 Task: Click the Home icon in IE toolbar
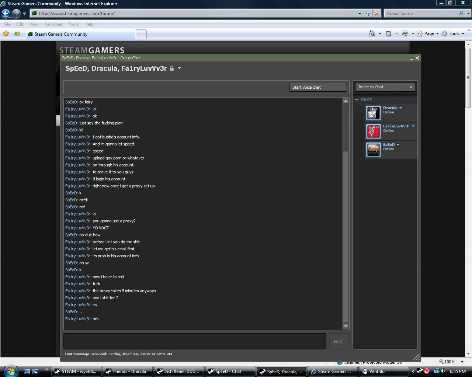(x=372, y=34)
